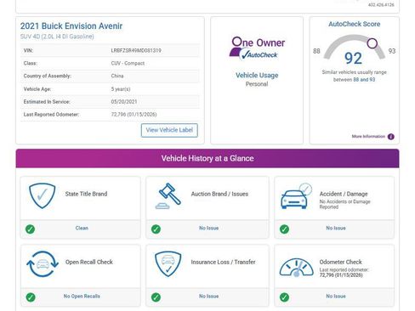Image resolution: width=415 pixels, height=311 pixels.
Task: Click the low range value 88 beside gauge
Action: [316, 51]
